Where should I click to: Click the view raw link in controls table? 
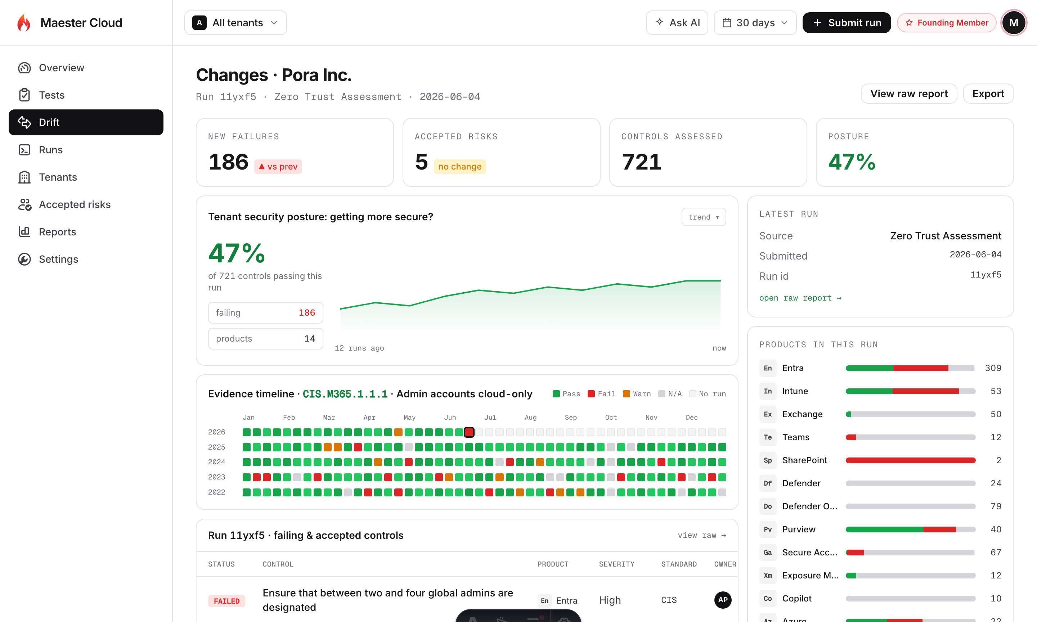click(702, 535)
